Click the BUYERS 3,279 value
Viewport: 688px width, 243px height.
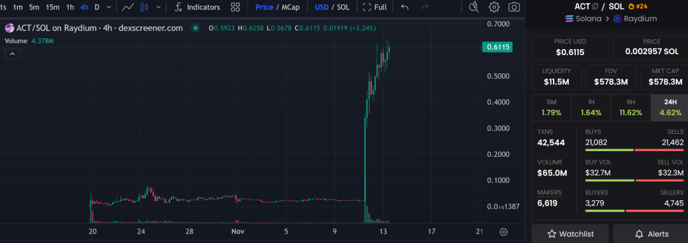click(x=594, y=203)
